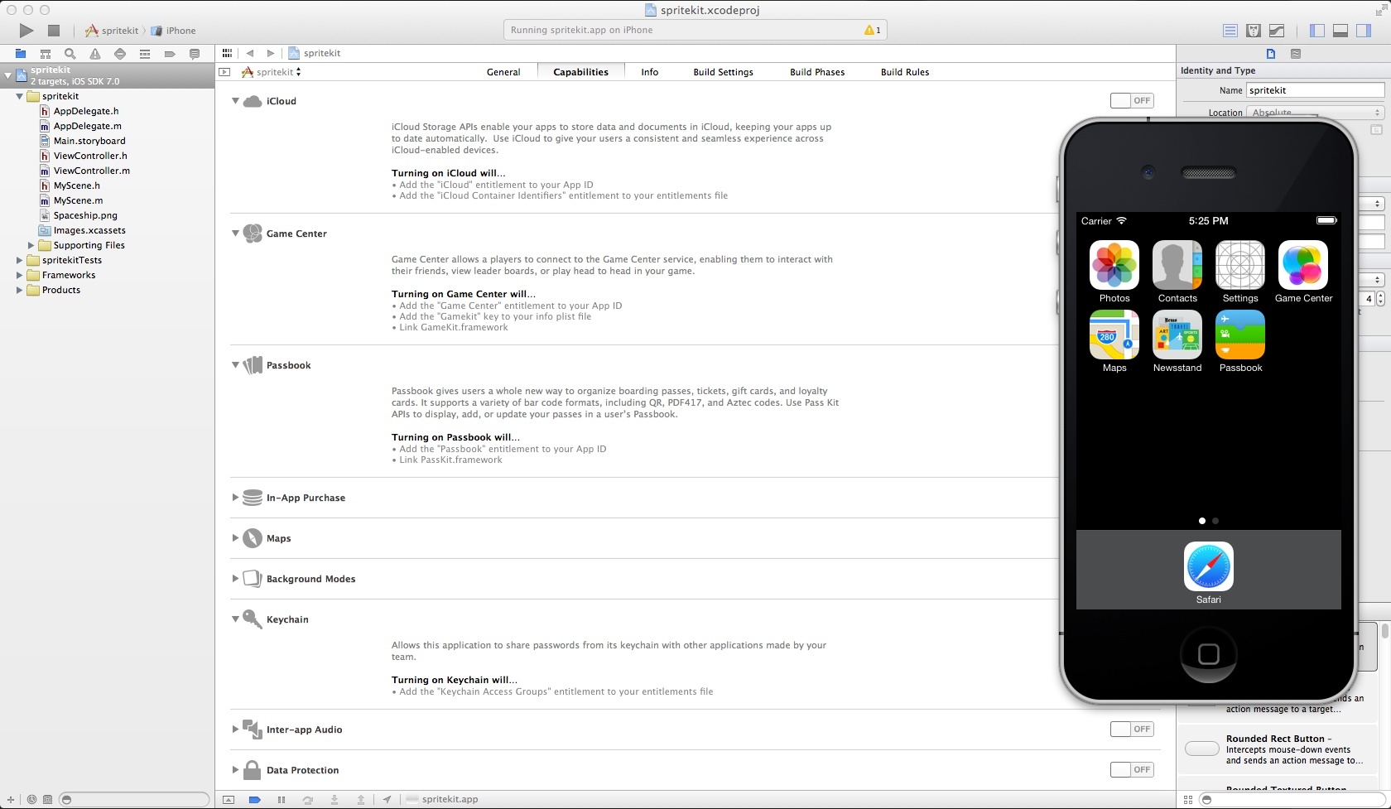Click Step over in debug bar
This screenshot has width=1391, height=809.
308,799
